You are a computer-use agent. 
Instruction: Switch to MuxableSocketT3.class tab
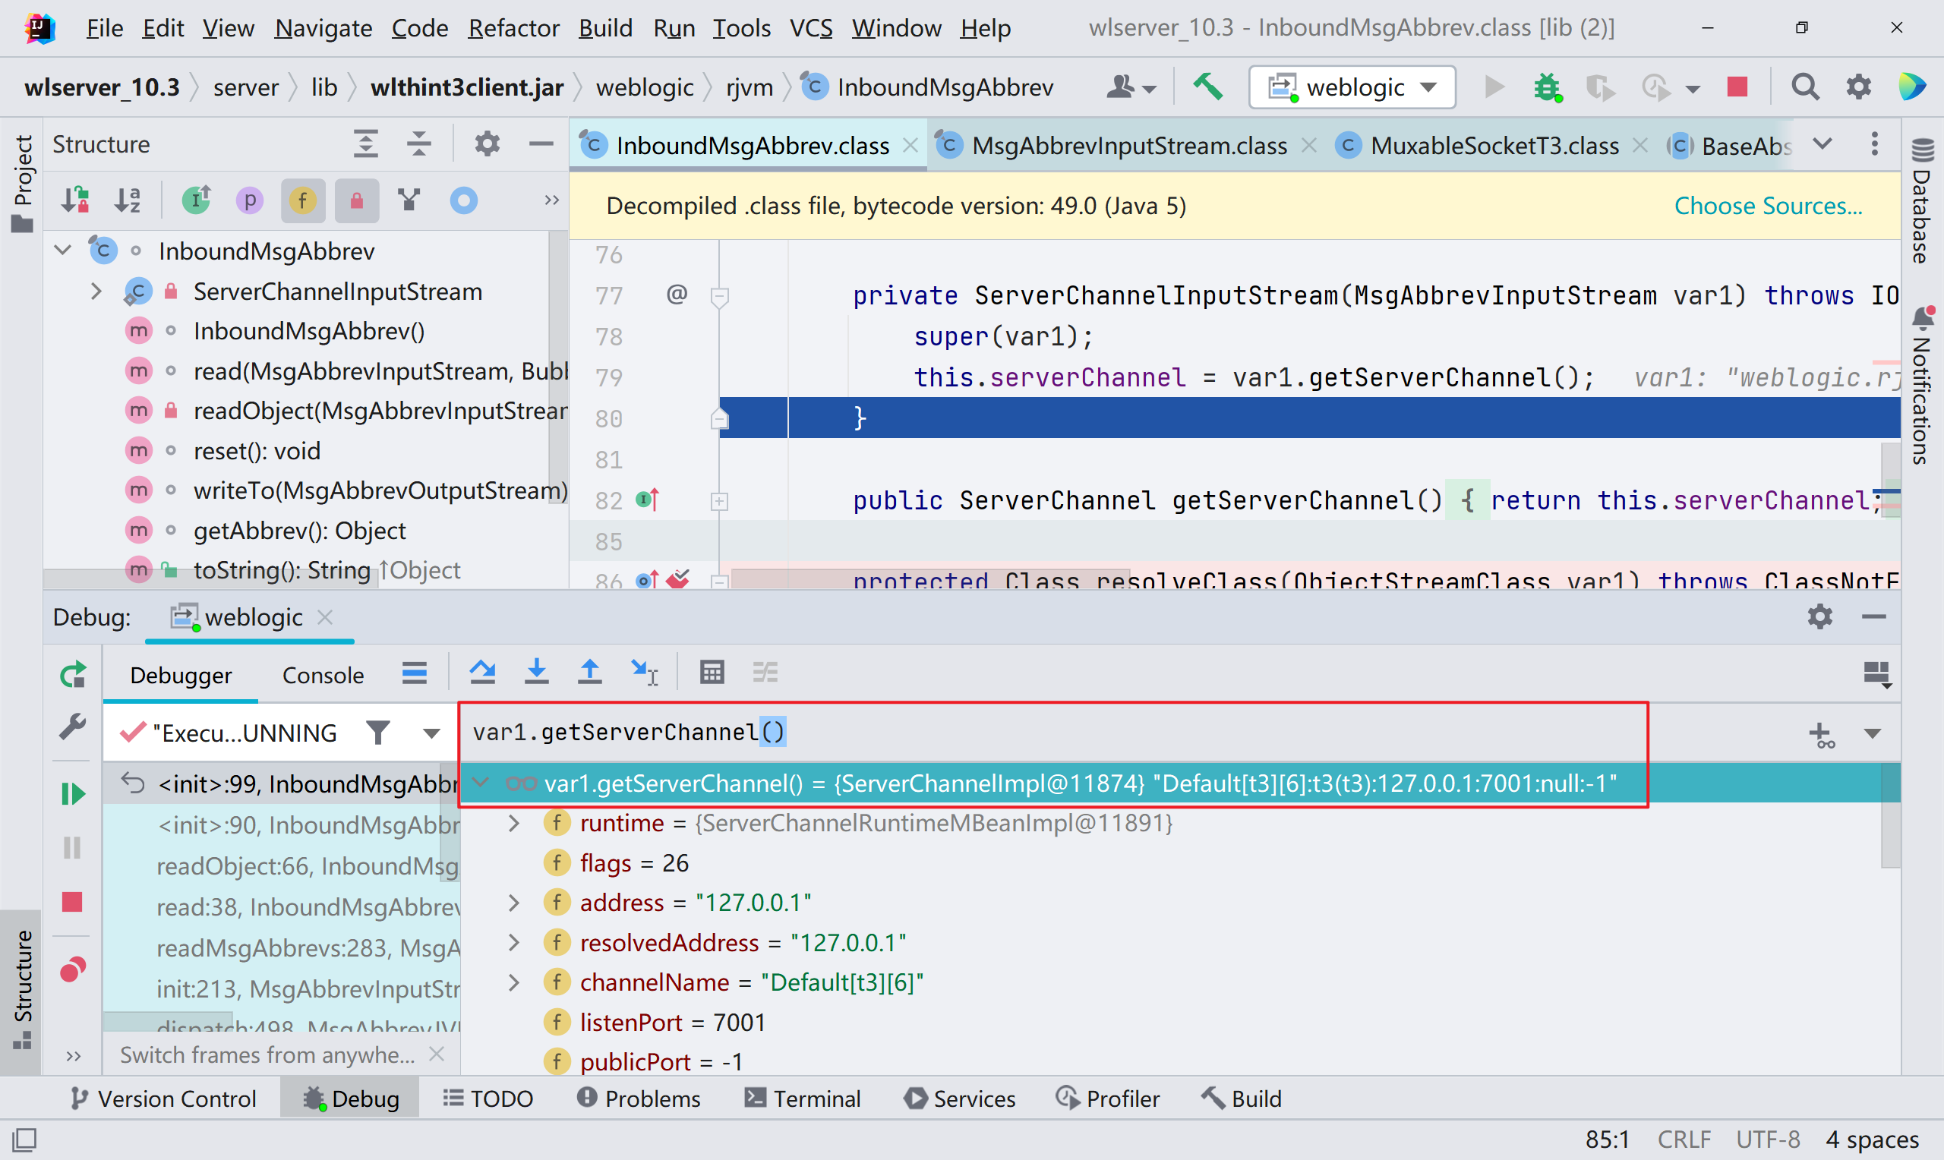click(x=1494, y=146)
